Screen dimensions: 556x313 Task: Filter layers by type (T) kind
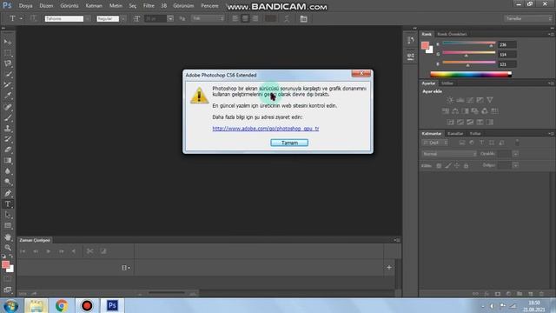point(481,143)
